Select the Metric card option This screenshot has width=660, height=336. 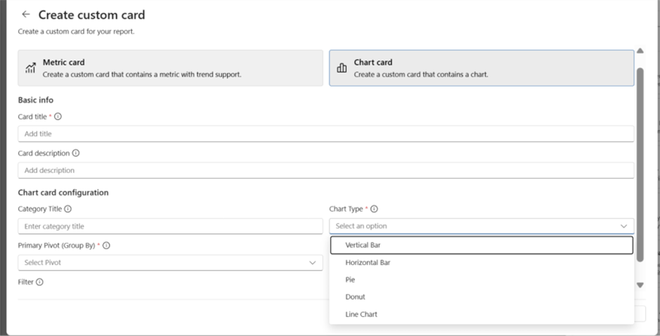pyautogui.click(x=170, y=67)
